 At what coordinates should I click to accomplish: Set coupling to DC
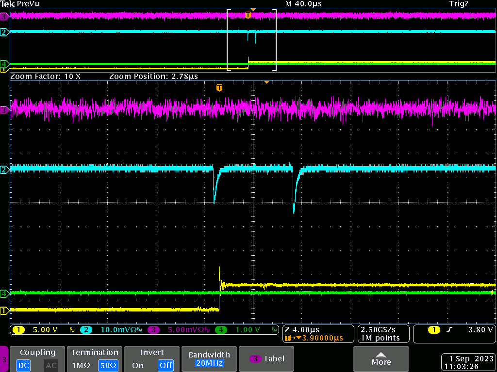[x=22, y=365]
